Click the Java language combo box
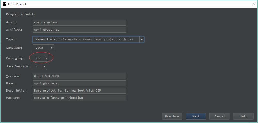This screenshot has height=123, width=258. (40, 48)
